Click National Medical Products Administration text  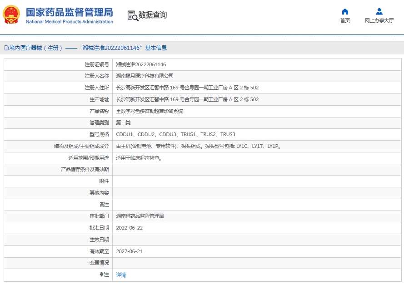[x=70, y=22]
